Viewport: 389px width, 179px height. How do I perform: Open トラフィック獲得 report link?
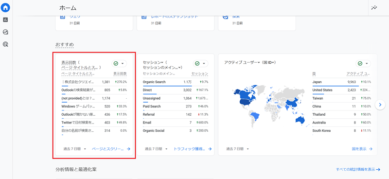click(x=193, y=149)
